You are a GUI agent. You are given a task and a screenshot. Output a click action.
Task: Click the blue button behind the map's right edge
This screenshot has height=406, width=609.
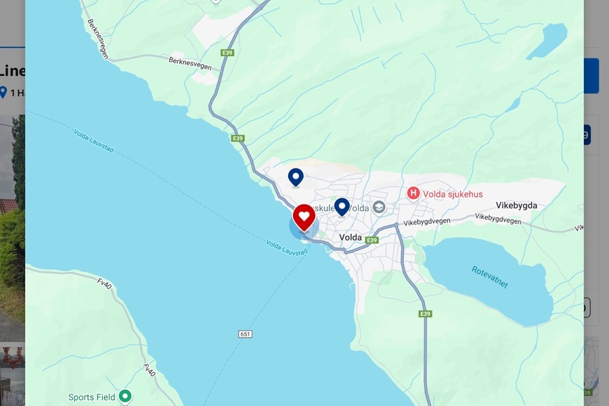(591, 76)
